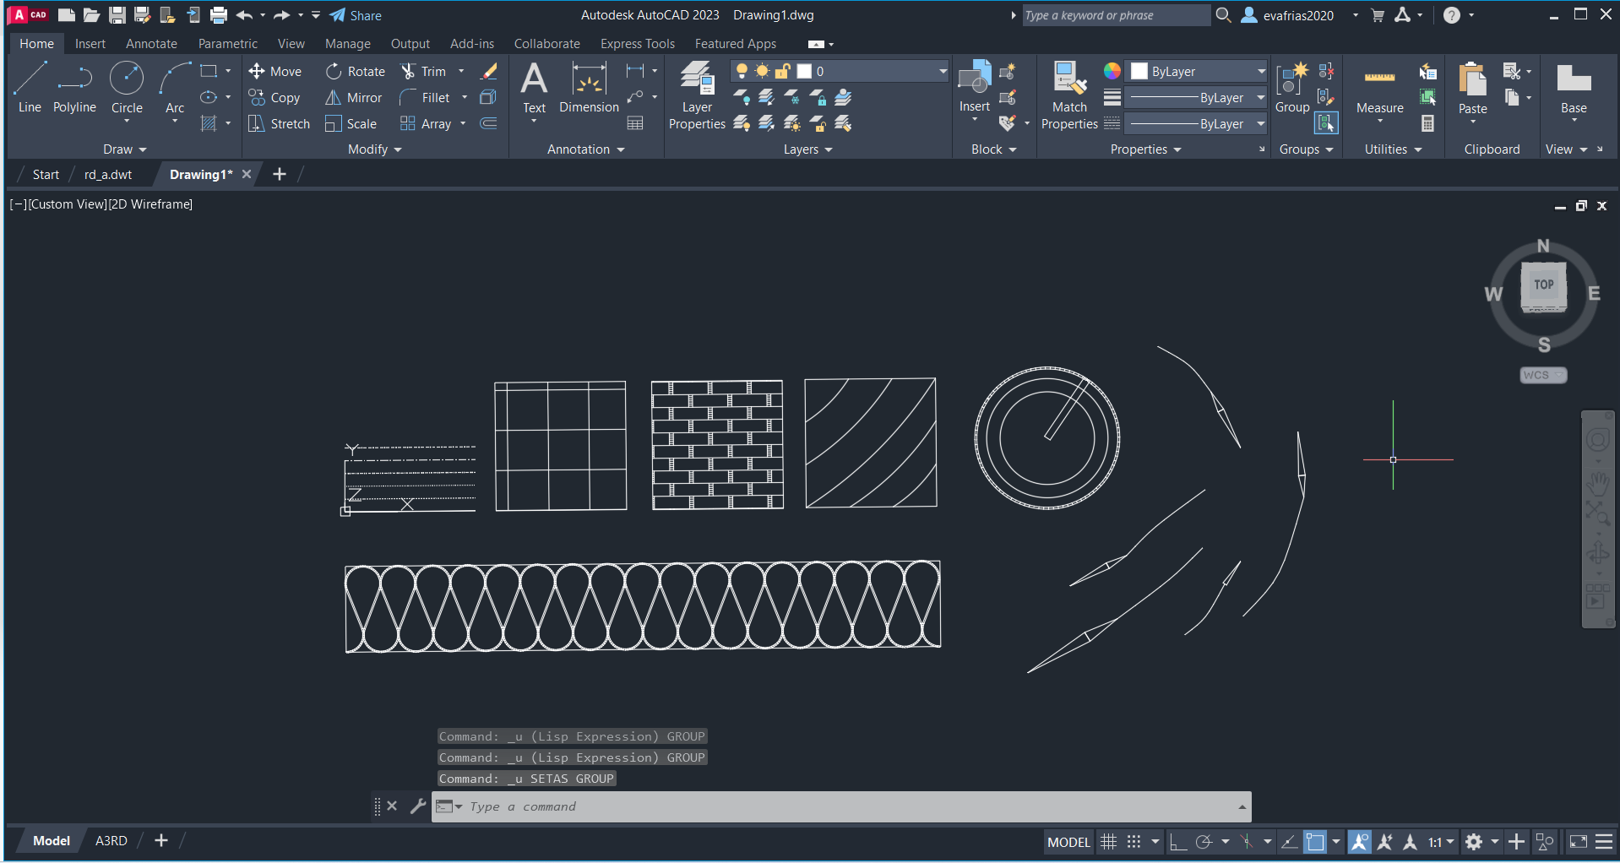Expand the Draw panel

[124, 149]
